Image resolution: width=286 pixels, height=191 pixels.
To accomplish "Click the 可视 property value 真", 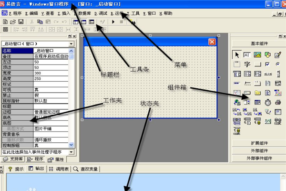I will (x=52, y=89).
